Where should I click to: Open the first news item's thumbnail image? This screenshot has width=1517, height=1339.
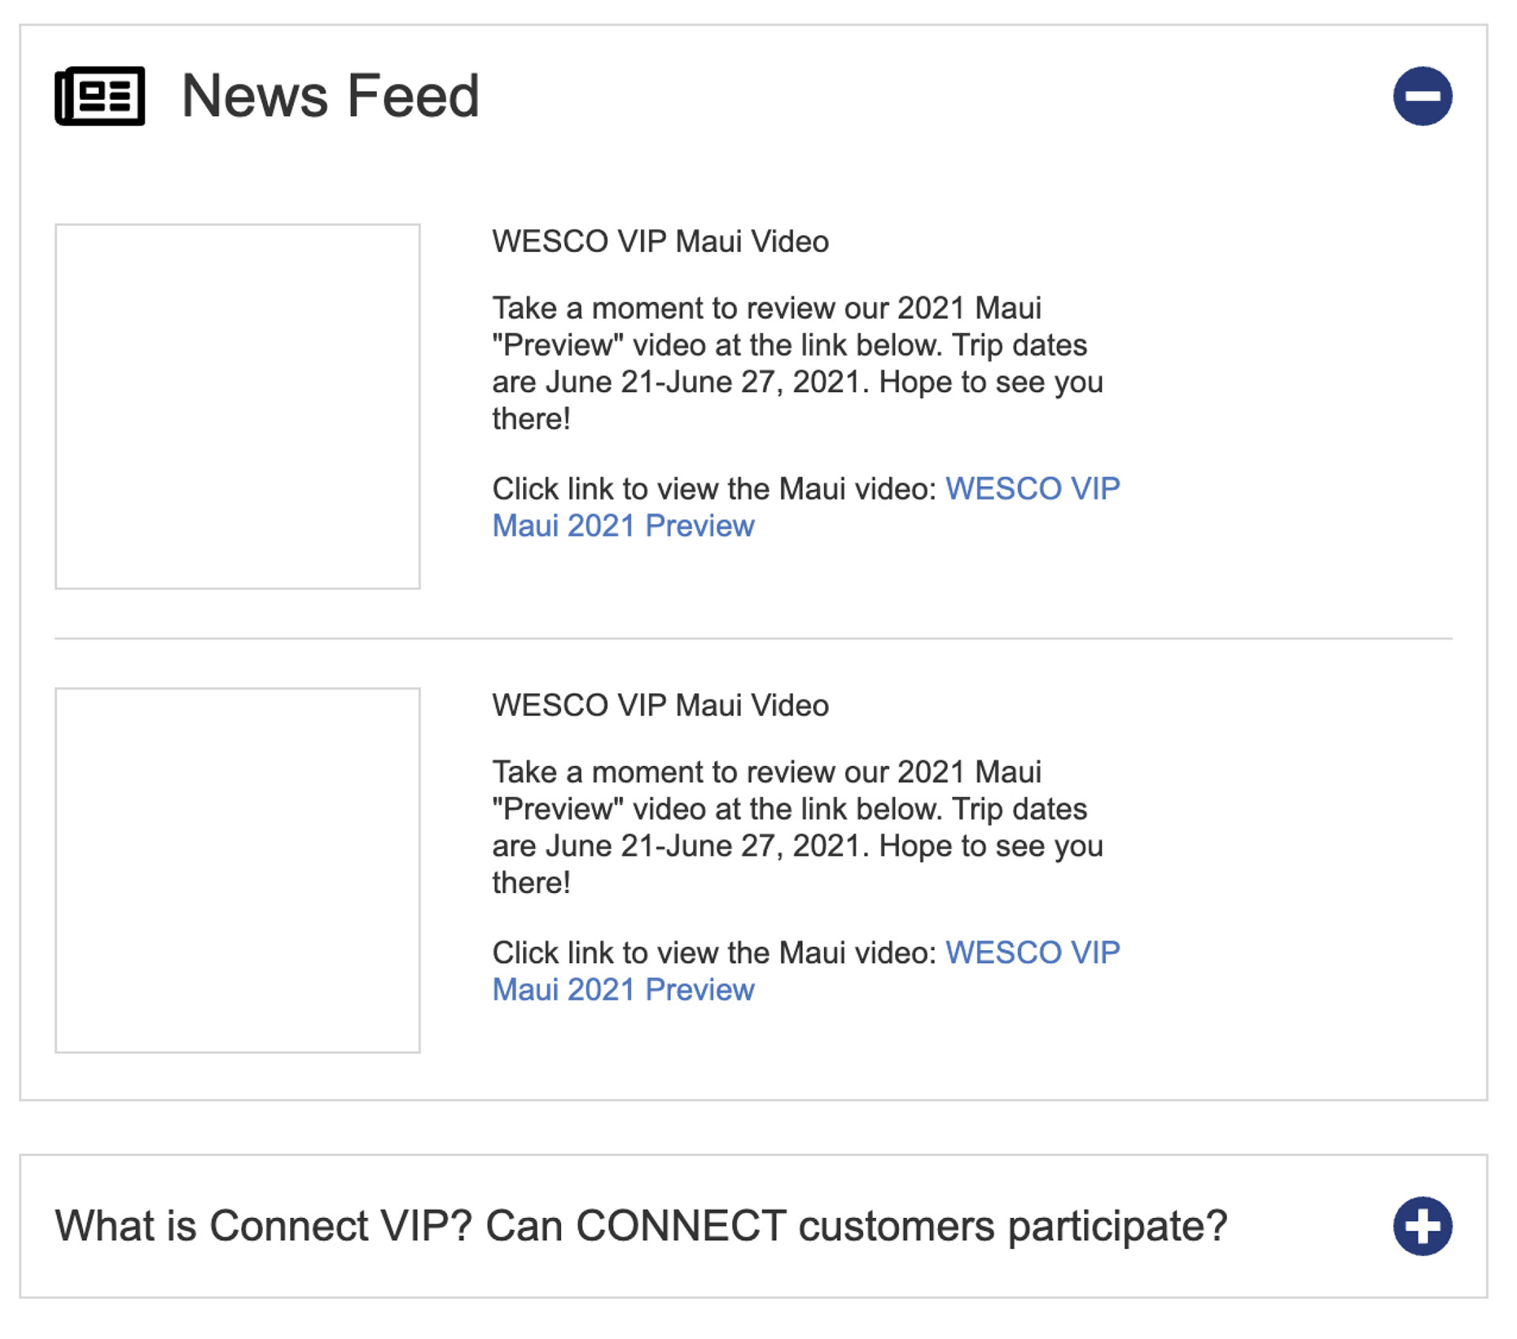pos(238,406)
